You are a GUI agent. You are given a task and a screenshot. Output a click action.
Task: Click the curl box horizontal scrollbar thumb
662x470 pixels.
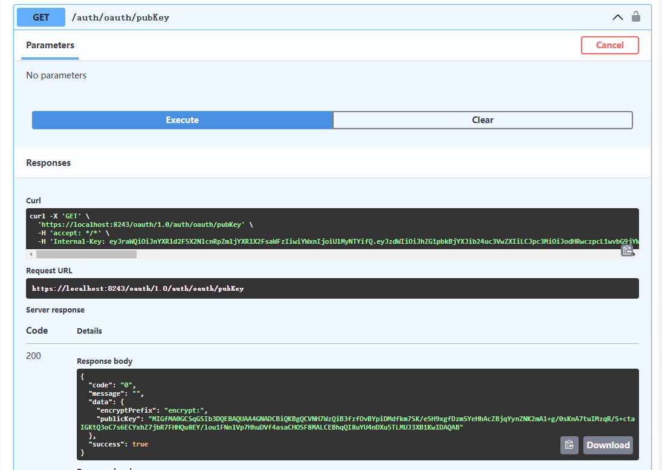pos(86,254)
